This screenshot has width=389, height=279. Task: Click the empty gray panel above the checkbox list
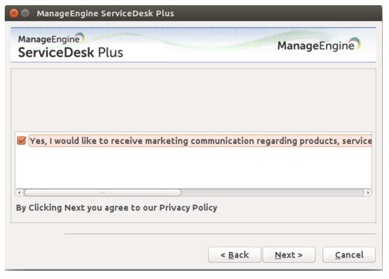[x=193, y=100]
